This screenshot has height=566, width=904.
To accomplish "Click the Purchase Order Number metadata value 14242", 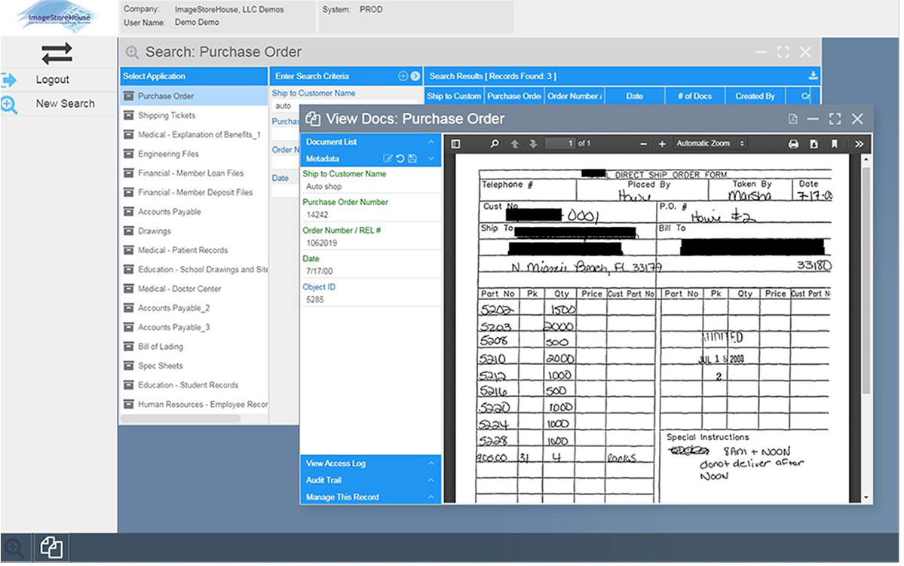I will 317,214.
